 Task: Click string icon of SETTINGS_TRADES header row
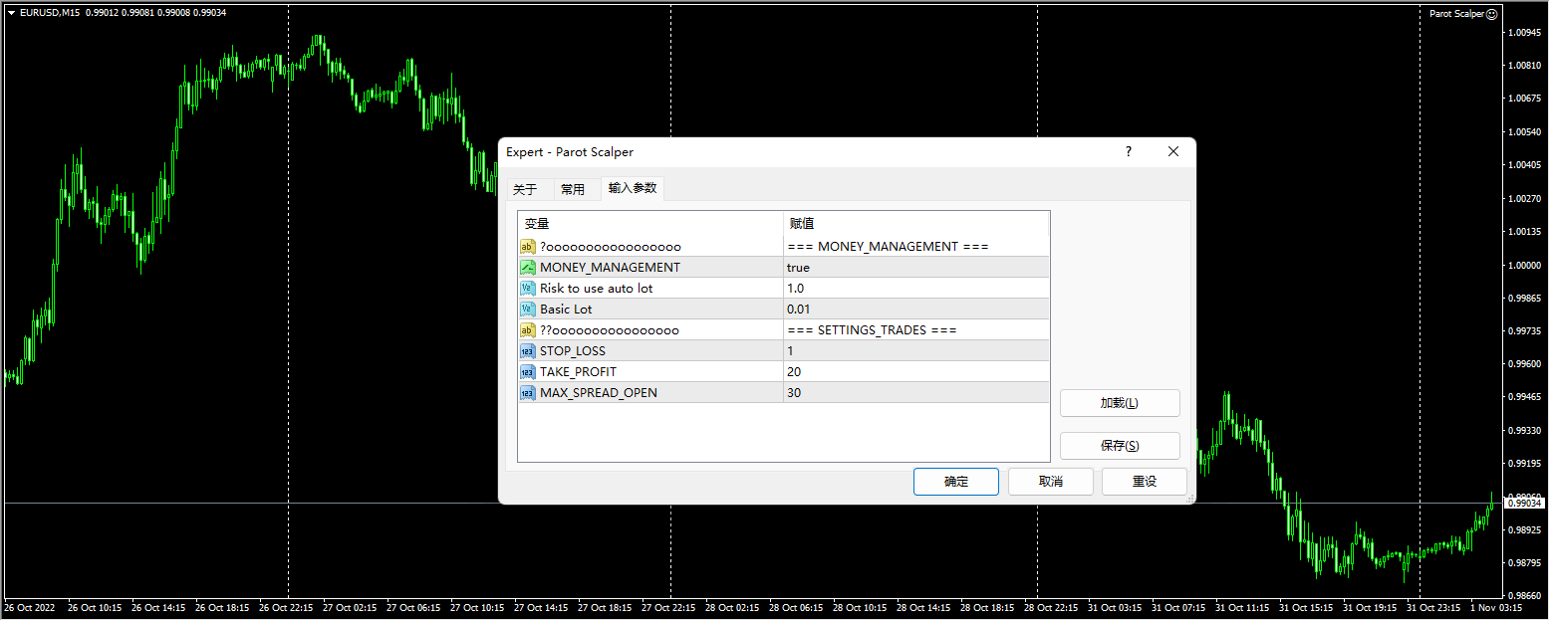pos(528,329)
